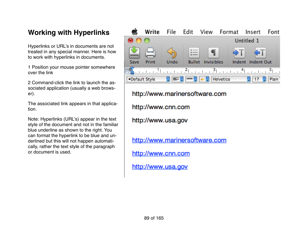Open the text alignment dropdown

click(x=178, y=79)
